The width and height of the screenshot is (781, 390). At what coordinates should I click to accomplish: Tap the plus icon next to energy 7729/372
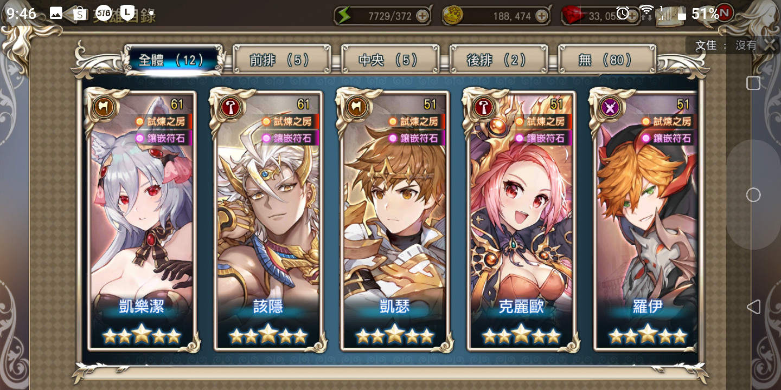coord(421,16)
